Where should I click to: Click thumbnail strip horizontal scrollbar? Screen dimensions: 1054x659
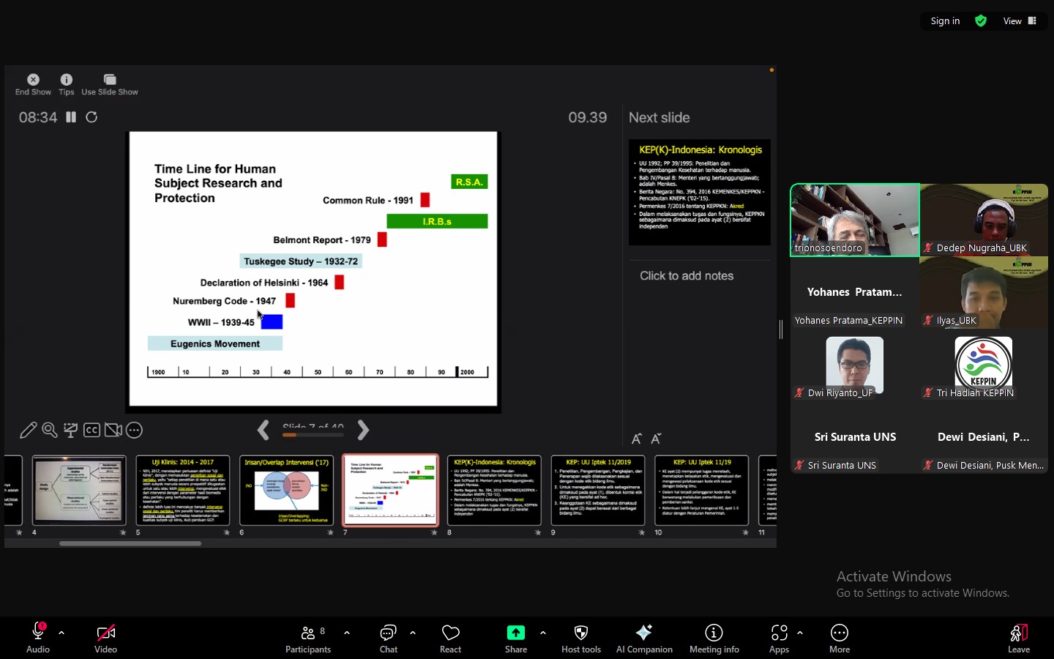(130, 543)
